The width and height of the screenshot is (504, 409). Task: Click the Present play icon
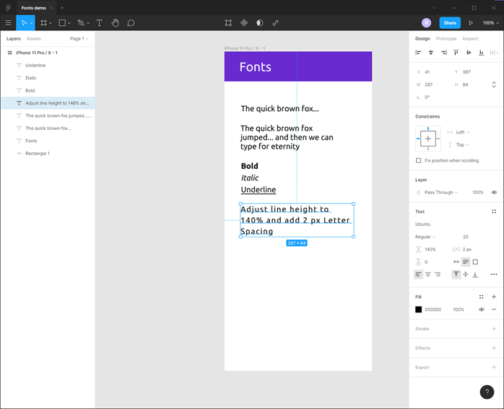471,23
